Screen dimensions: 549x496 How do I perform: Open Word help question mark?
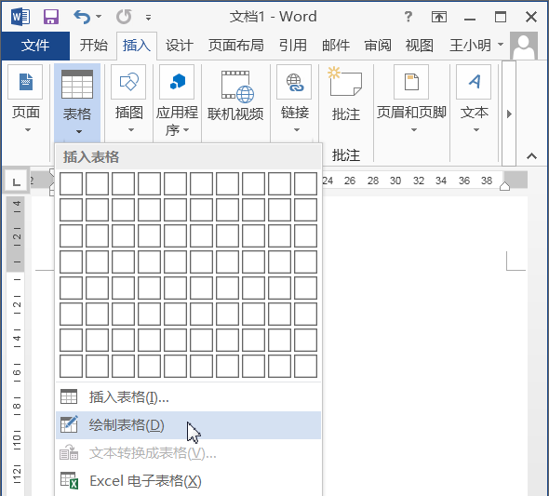click(x=408, y=17)
